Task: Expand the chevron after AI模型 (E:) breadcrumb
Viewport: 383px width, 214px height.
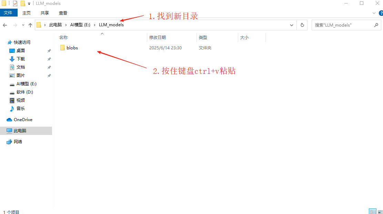Action: pos(94,25)
